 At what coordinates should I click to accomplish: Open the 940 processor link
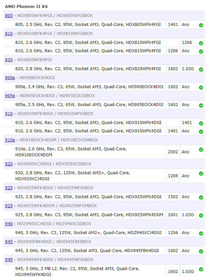click(9, 224)
